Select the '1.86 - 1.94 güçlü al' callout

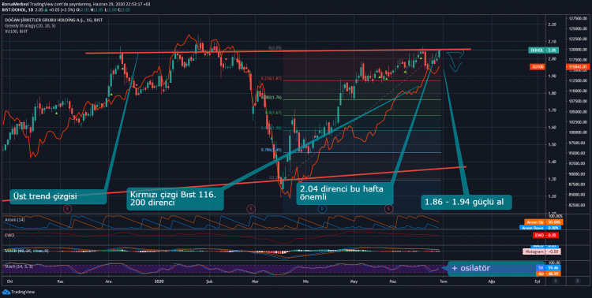tap(466, 202)
